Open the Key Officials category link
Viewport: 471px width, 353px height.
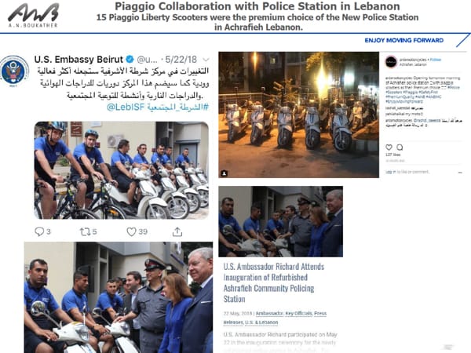(298, 313)
